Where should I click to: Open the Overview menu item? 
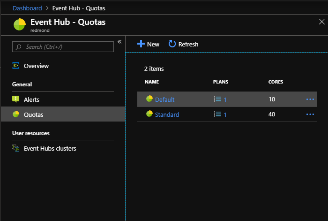tap(36, 66)
